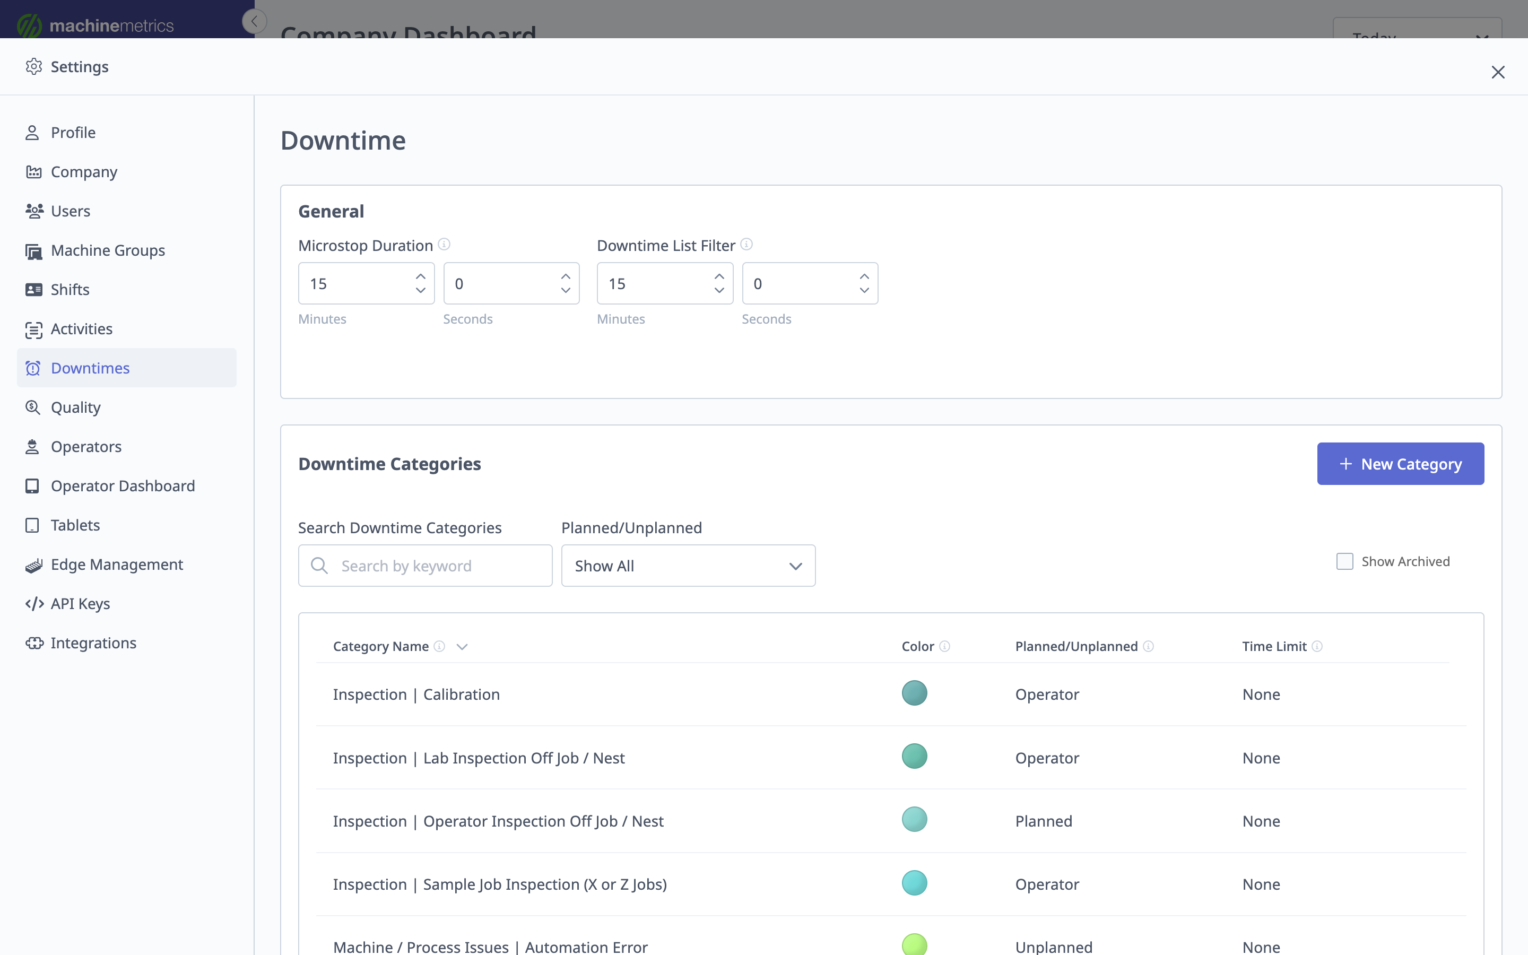Image resolution: width=1528 pixels, height=955 pixels.
Task: Open the Users settings section
Action: pos(126,211)
